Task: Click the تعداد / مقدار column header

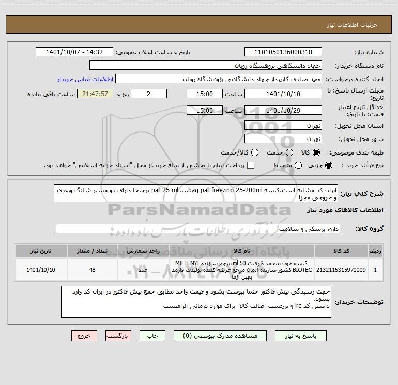Action: pyautogui.click(x=92, y=251)
